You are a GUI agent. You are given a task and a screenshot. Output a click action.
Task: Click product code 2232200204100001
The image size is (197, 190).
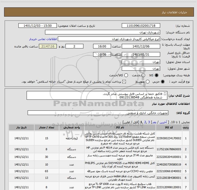[x=169, y=157]
